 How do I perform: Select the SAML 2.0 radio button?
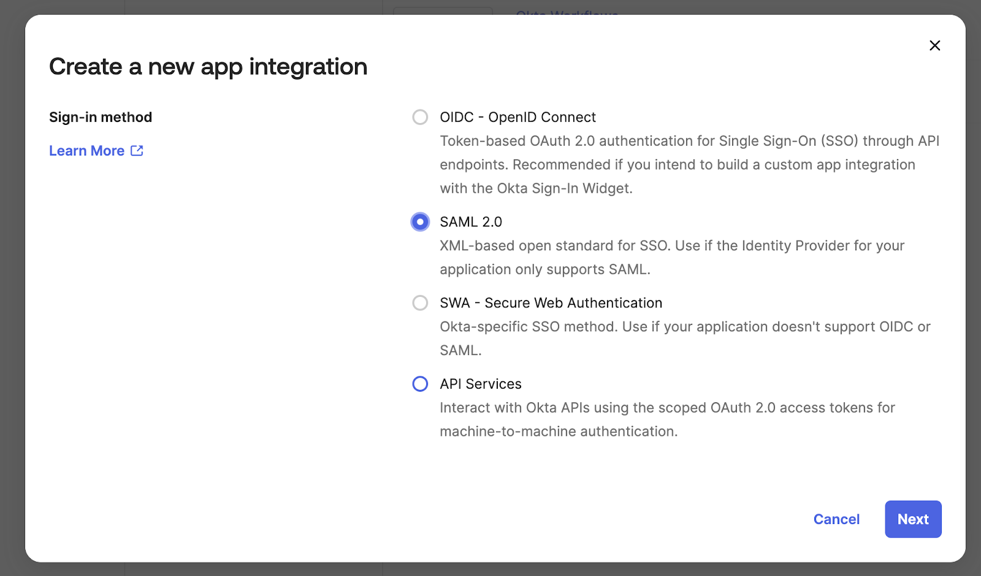tap(420, 222)
